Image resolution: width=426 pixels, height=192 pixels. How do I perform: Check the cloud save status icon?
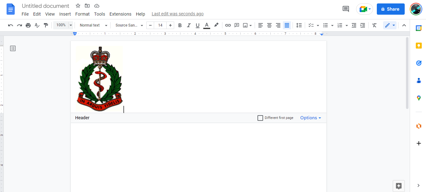tap(96, 6)
